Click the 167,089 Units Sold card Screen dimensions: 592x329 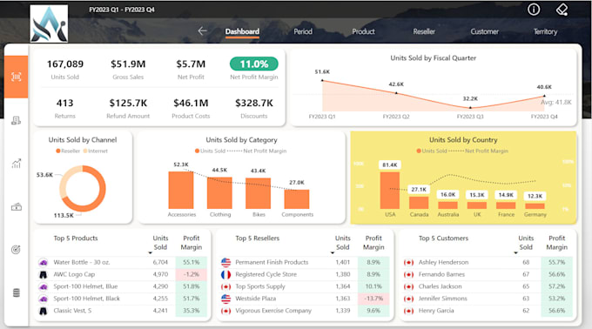[65, 69]
